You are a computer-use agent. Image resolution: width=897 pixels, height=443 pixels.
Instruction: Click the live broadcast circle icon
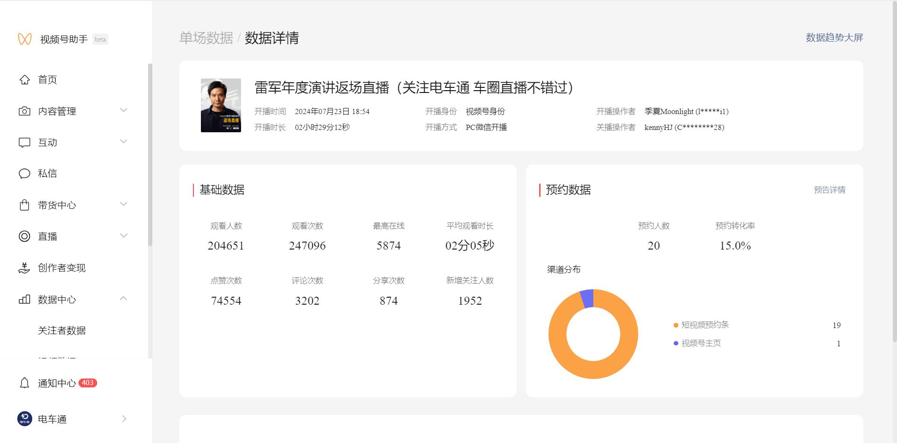coord(24,236)
